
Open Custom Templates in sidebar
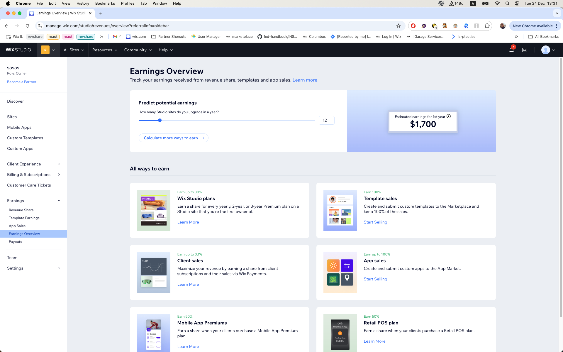click(x=25, y=138)
